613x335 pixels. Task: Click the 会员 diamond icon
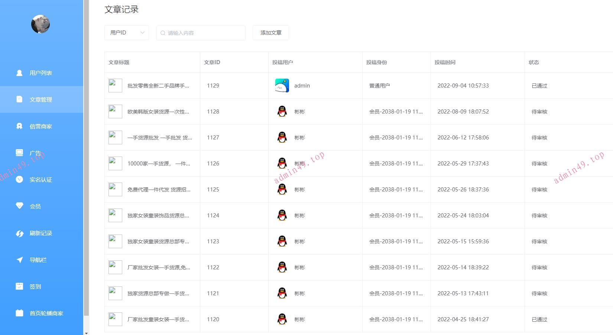(19, 206)
